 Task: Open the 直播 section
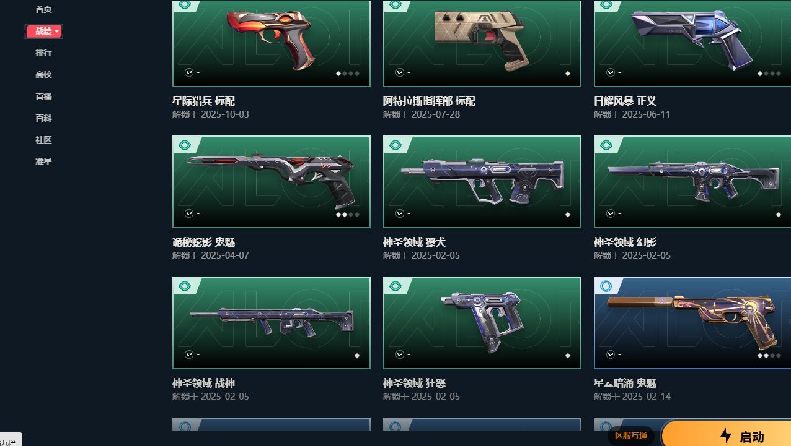(43, 96)
